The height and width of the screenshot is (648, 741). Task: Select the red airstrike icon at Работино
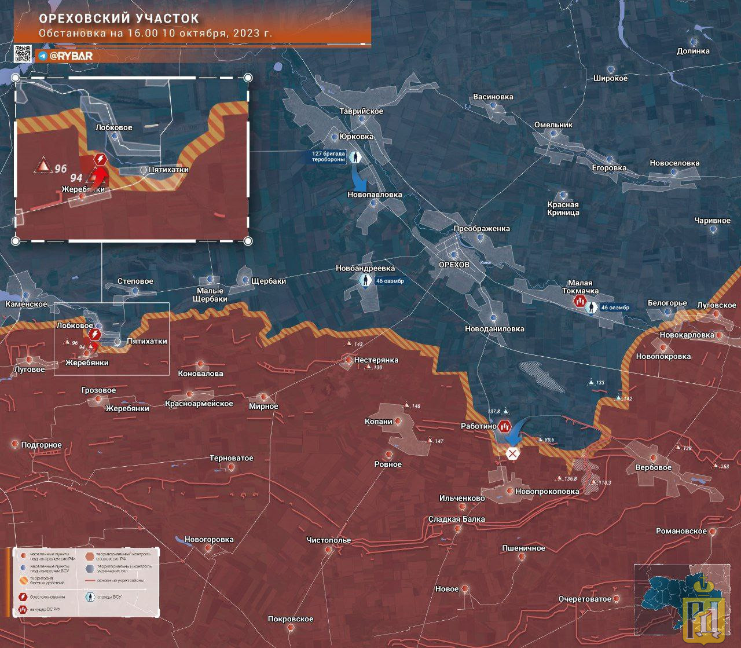tap(504, 427)
